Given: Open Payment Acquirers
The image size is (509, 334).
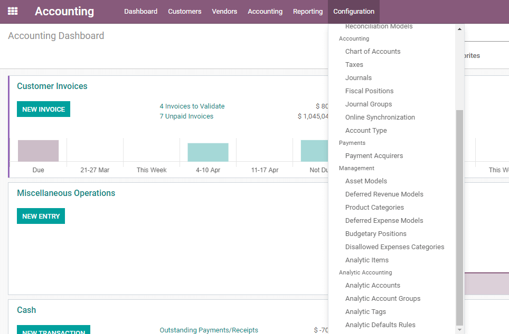Looking at the screenshot, I should click(x=374, y=156).
